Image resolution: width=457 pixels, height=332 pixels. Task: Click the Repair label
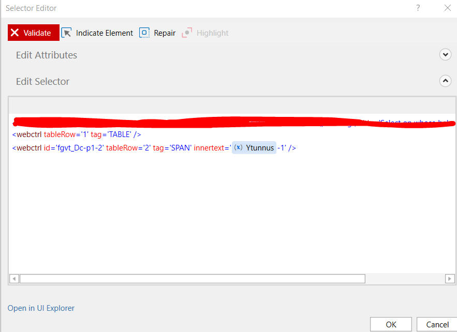coord(165,33)
